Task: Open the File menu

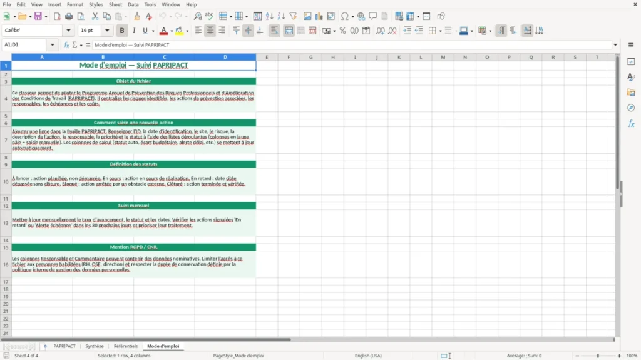Action: (x=7, y=4)
